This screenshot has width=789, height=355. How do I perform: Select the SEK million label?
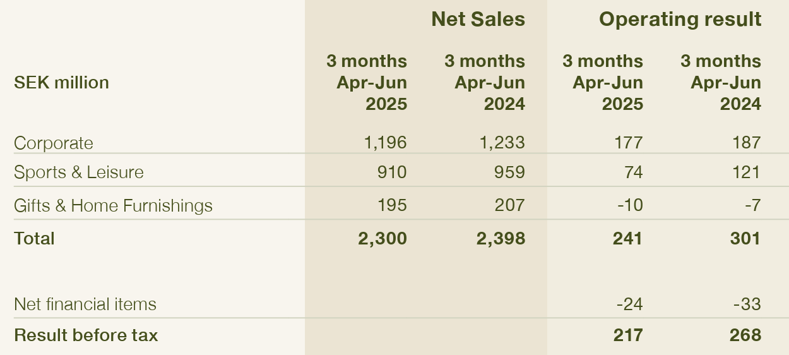(x=61, y=83)
